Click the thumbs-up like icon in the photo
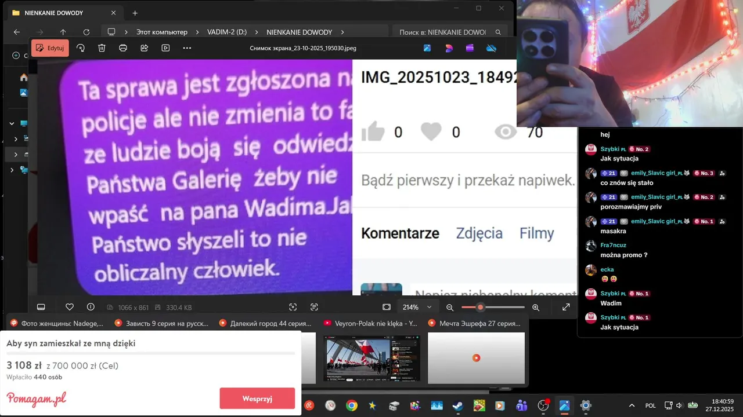 (x=373, y=132)
